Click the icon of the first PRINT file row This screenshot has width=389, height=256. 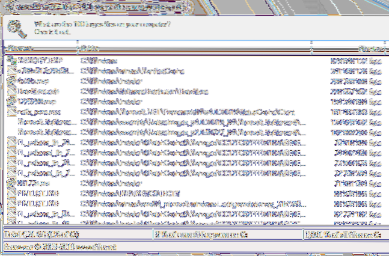(11, 194)
